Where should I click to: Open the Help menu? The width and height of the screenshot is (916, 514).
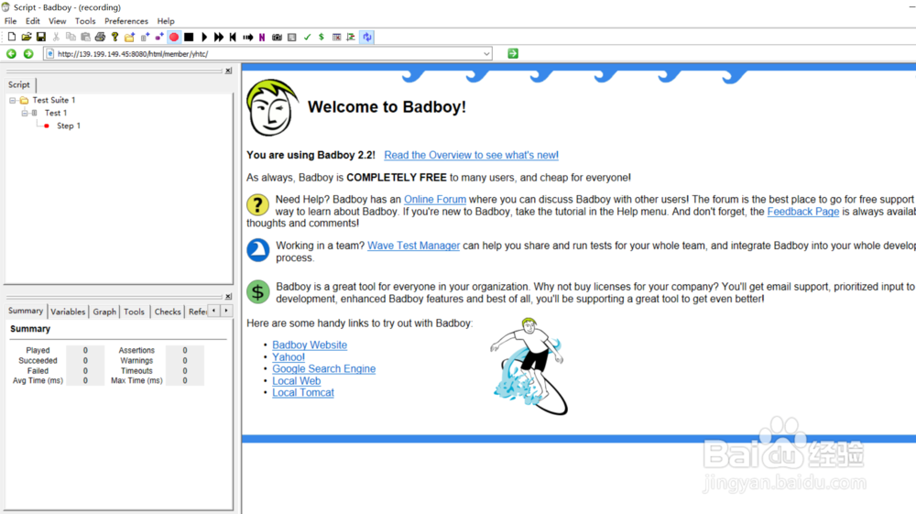click(166, 21)
